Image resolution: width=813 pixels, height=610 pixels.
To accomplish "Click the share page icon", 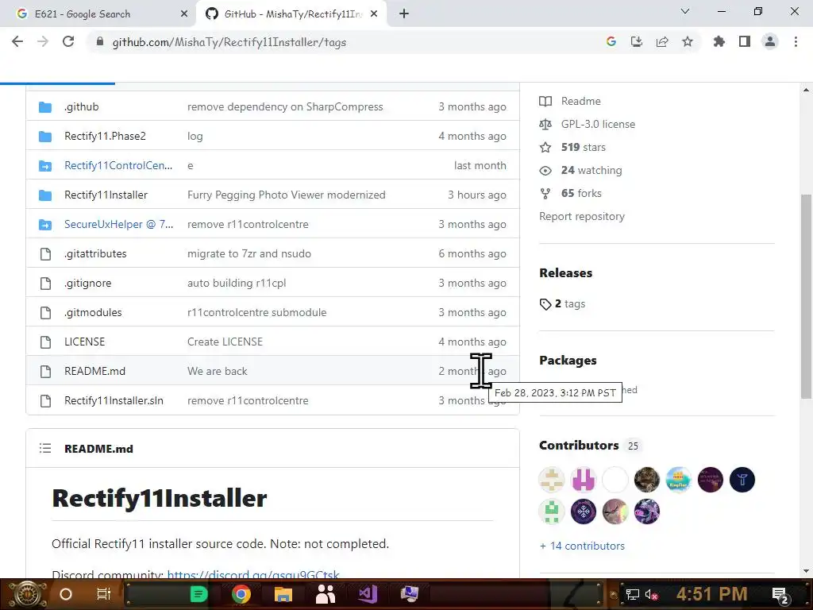I will click(662, 42).
